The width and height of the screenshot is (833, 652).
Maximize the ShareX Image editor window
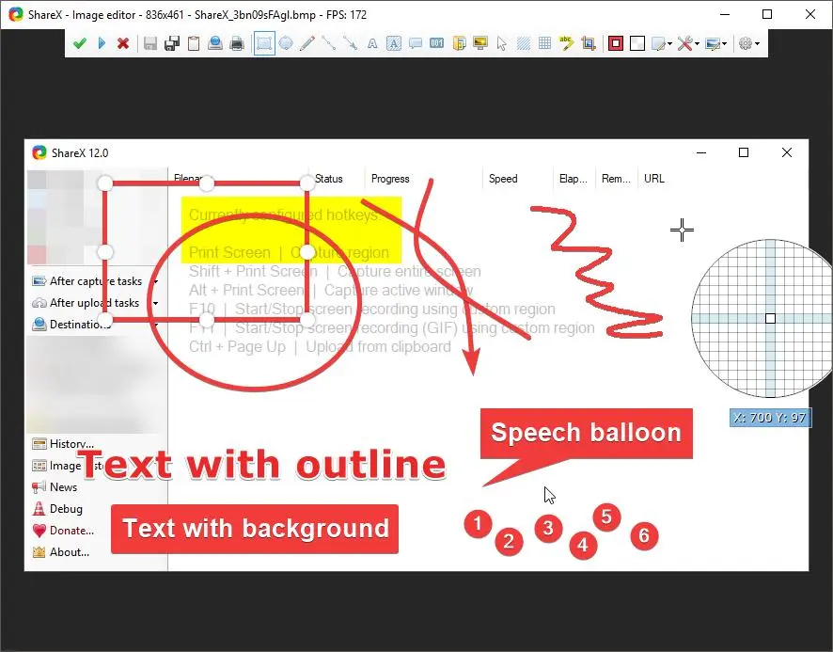tap(766, 14)
